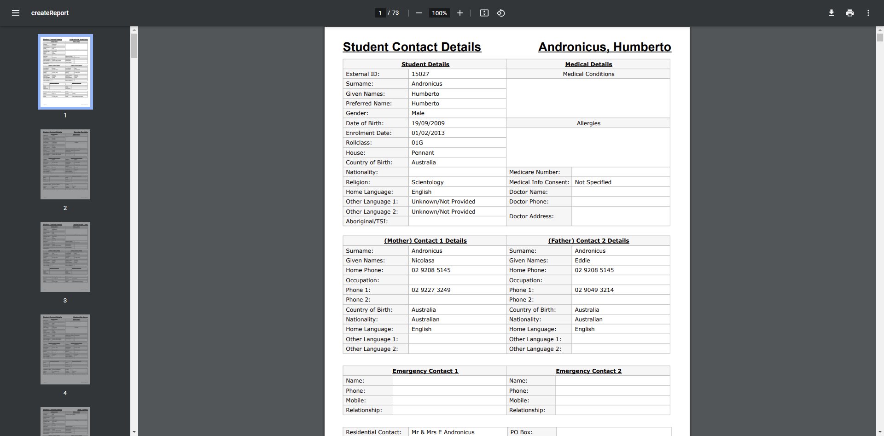Viewport: 884px width, 436px height.
Task: Print the document
Action: click(849, 13)
